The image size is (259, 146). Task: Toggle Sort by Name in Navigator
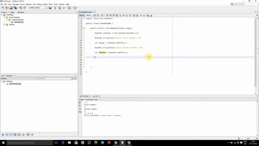click(x=28, y=135)
